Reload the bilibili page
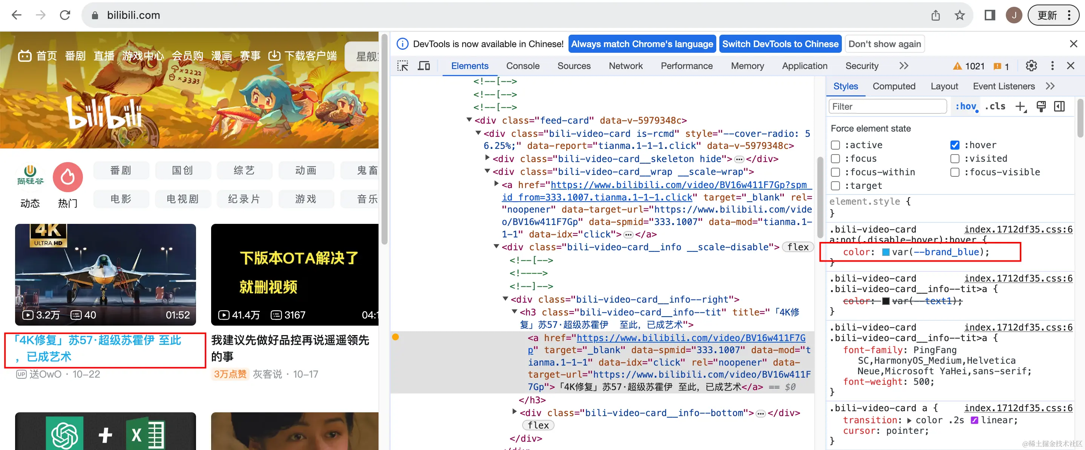The height and width of the screenshot is (450, 1085). (65, 15)
